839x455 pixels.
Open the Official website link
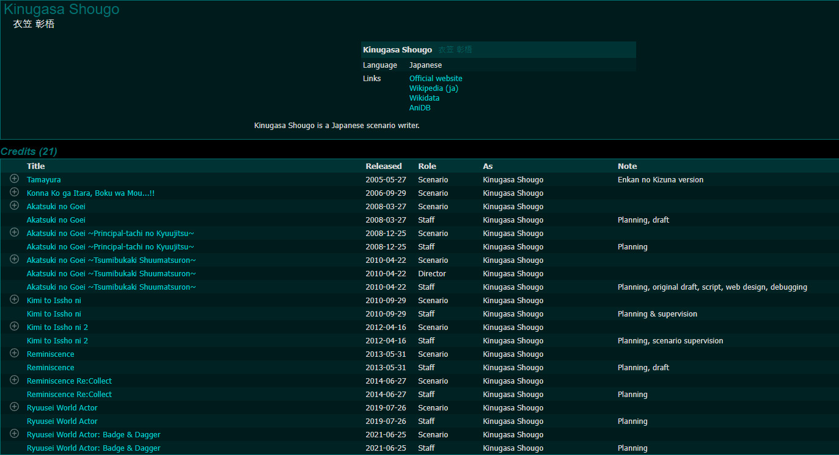click(436, 79)
